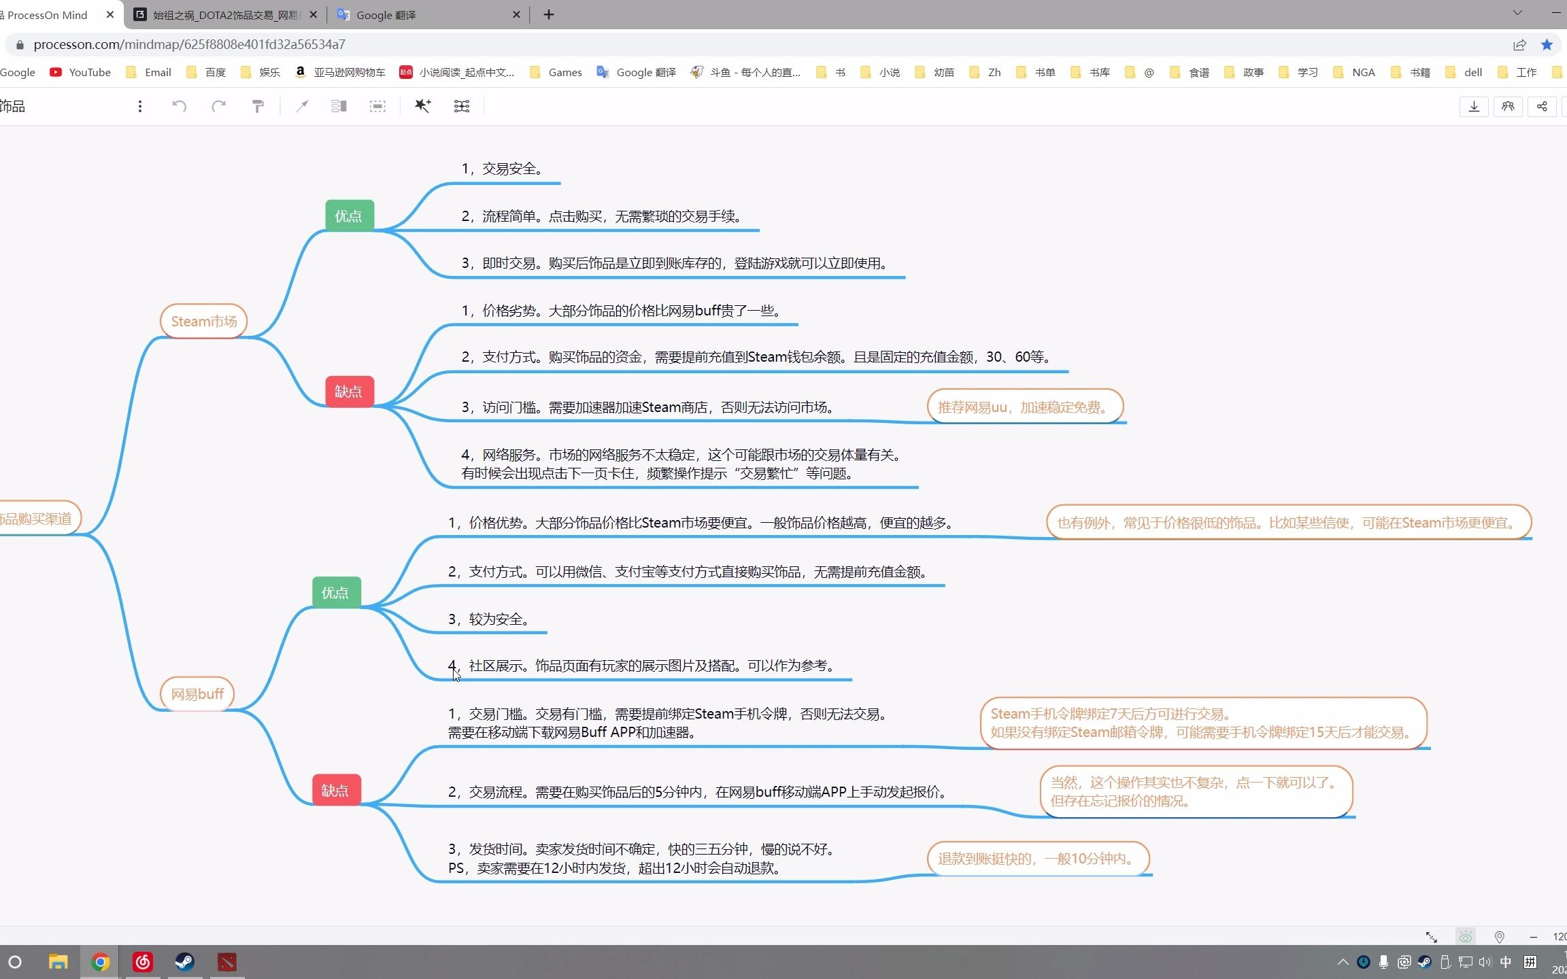Select the 网易buff node
The height and width of the screenshot is (979, 1567).
click(197, 693)
